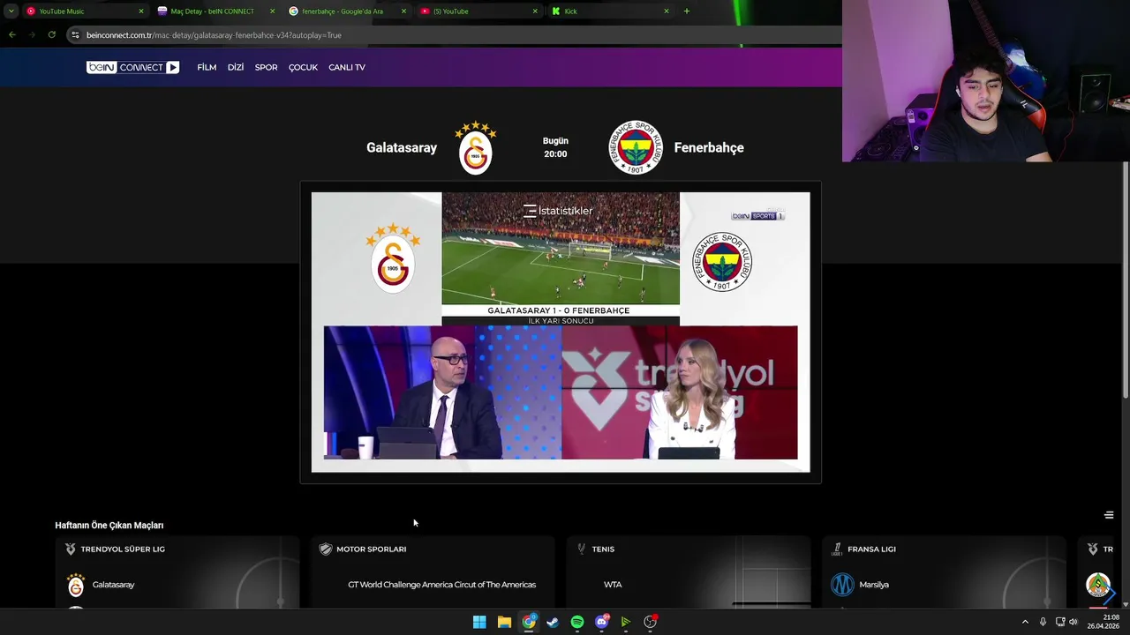The width and height of the screenshot is (1130, 635).
Task: Open list view icon beside featured matches
Action: coord(1109,515)
